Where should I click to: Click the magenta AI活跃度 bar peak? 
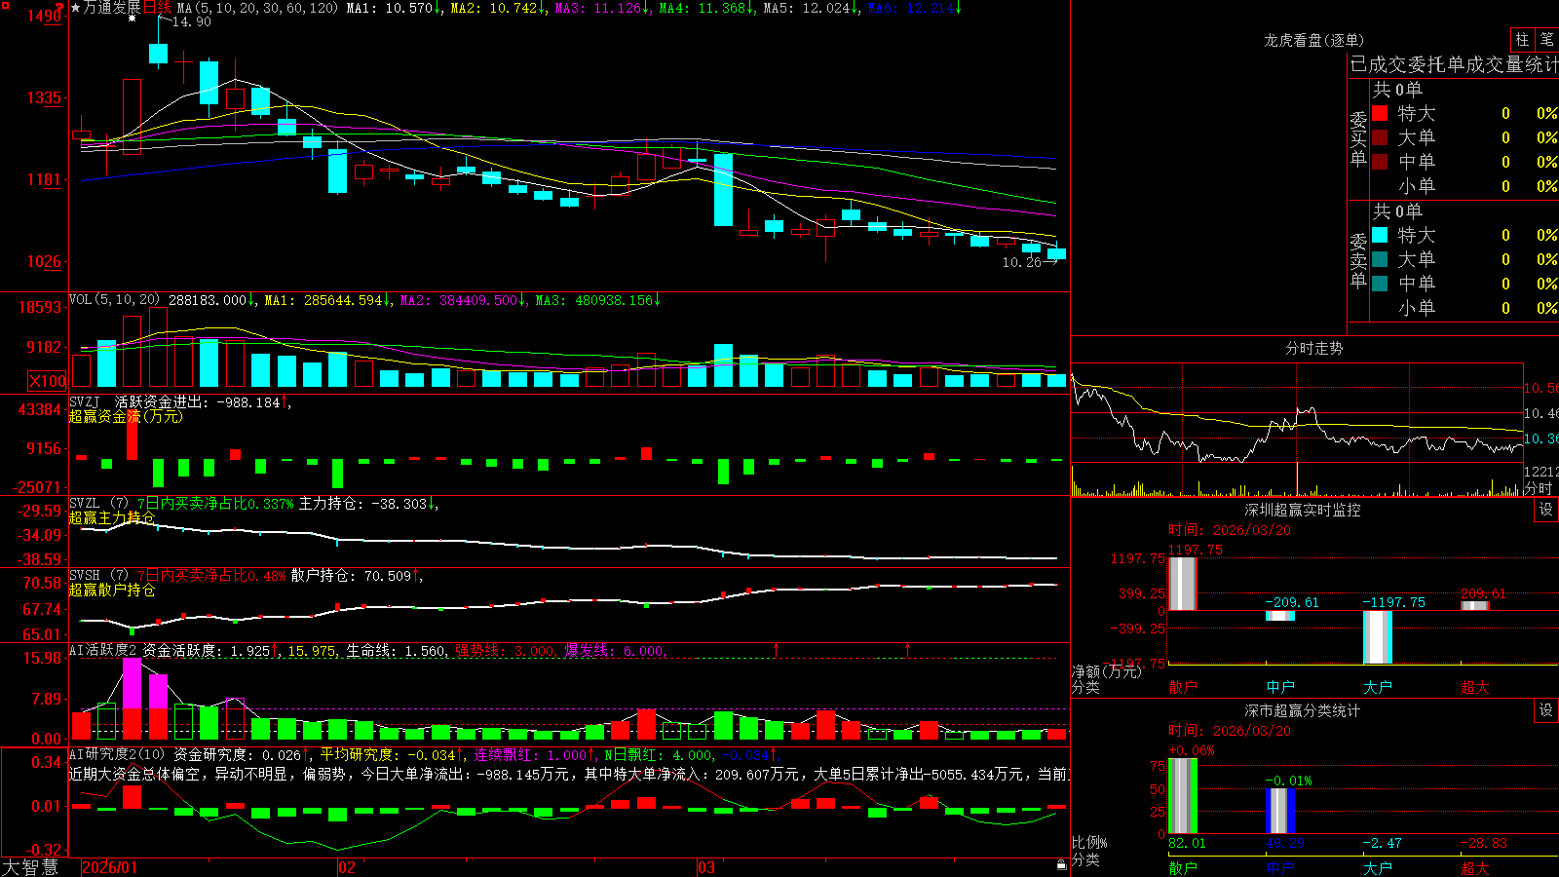(x=133, y=683)
